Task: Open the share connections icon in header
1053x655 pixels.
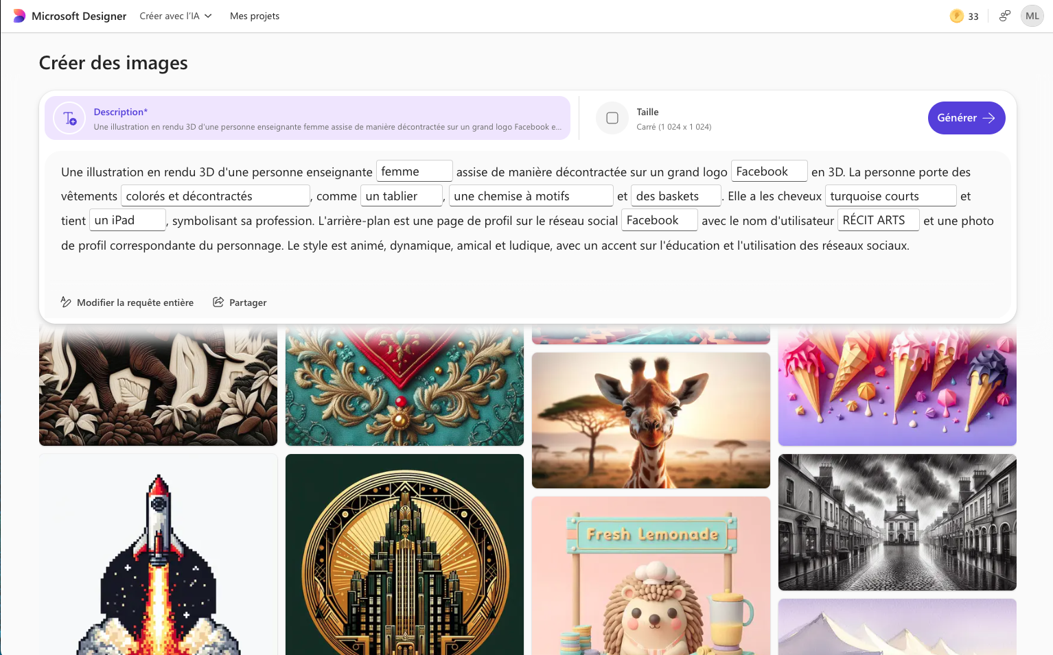Action: coord(1005,16)
